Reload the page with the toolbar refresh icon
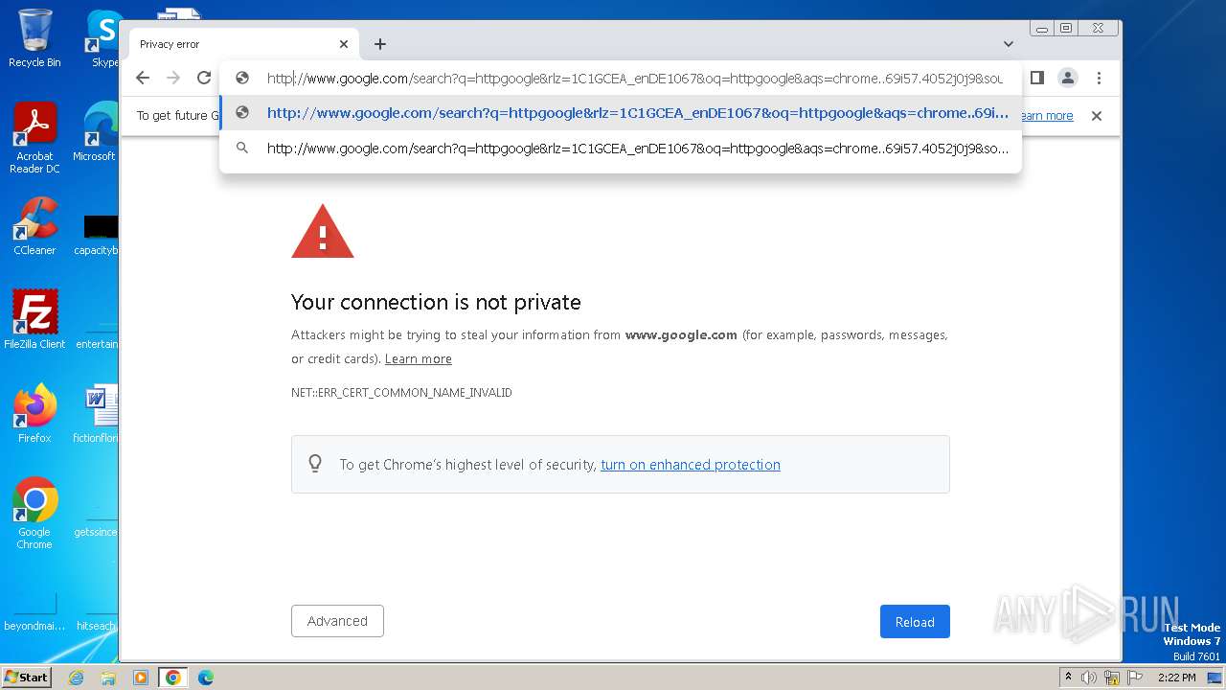 click(204, 78)
